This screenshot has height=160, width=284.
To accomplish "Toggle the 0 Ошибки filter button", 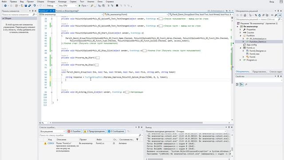I will pos(74,132).
